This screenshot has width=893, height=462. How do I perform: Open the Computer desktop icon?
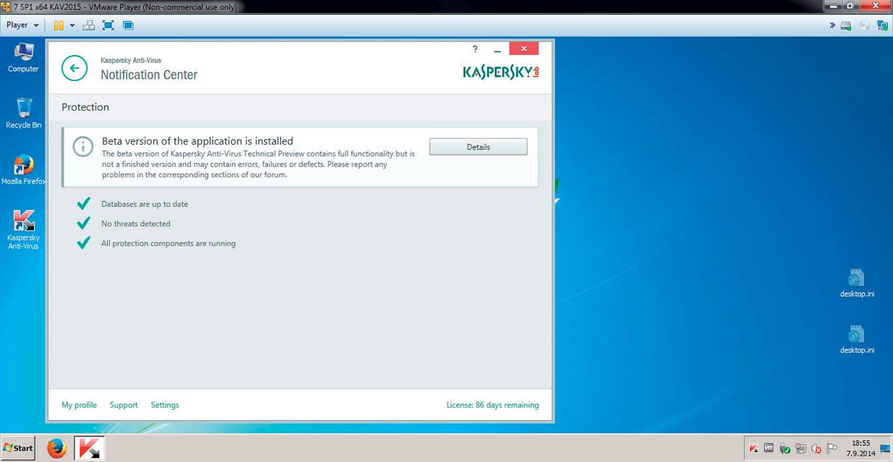(24, 58)
